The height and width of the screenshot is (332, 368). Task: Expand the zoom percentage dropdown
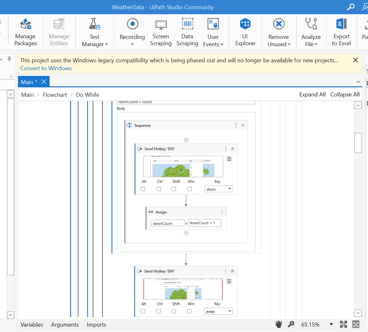click(x=331, y=324)
